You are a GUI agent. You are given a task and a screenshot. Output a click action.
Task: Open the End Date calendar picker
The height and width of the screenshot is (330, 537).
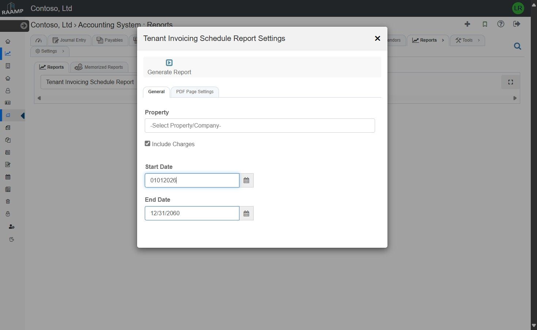click(x=246, y=213)
